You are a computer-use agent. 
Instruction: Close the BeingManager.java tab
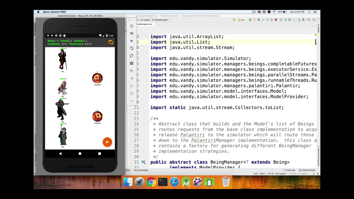[153, 24]
